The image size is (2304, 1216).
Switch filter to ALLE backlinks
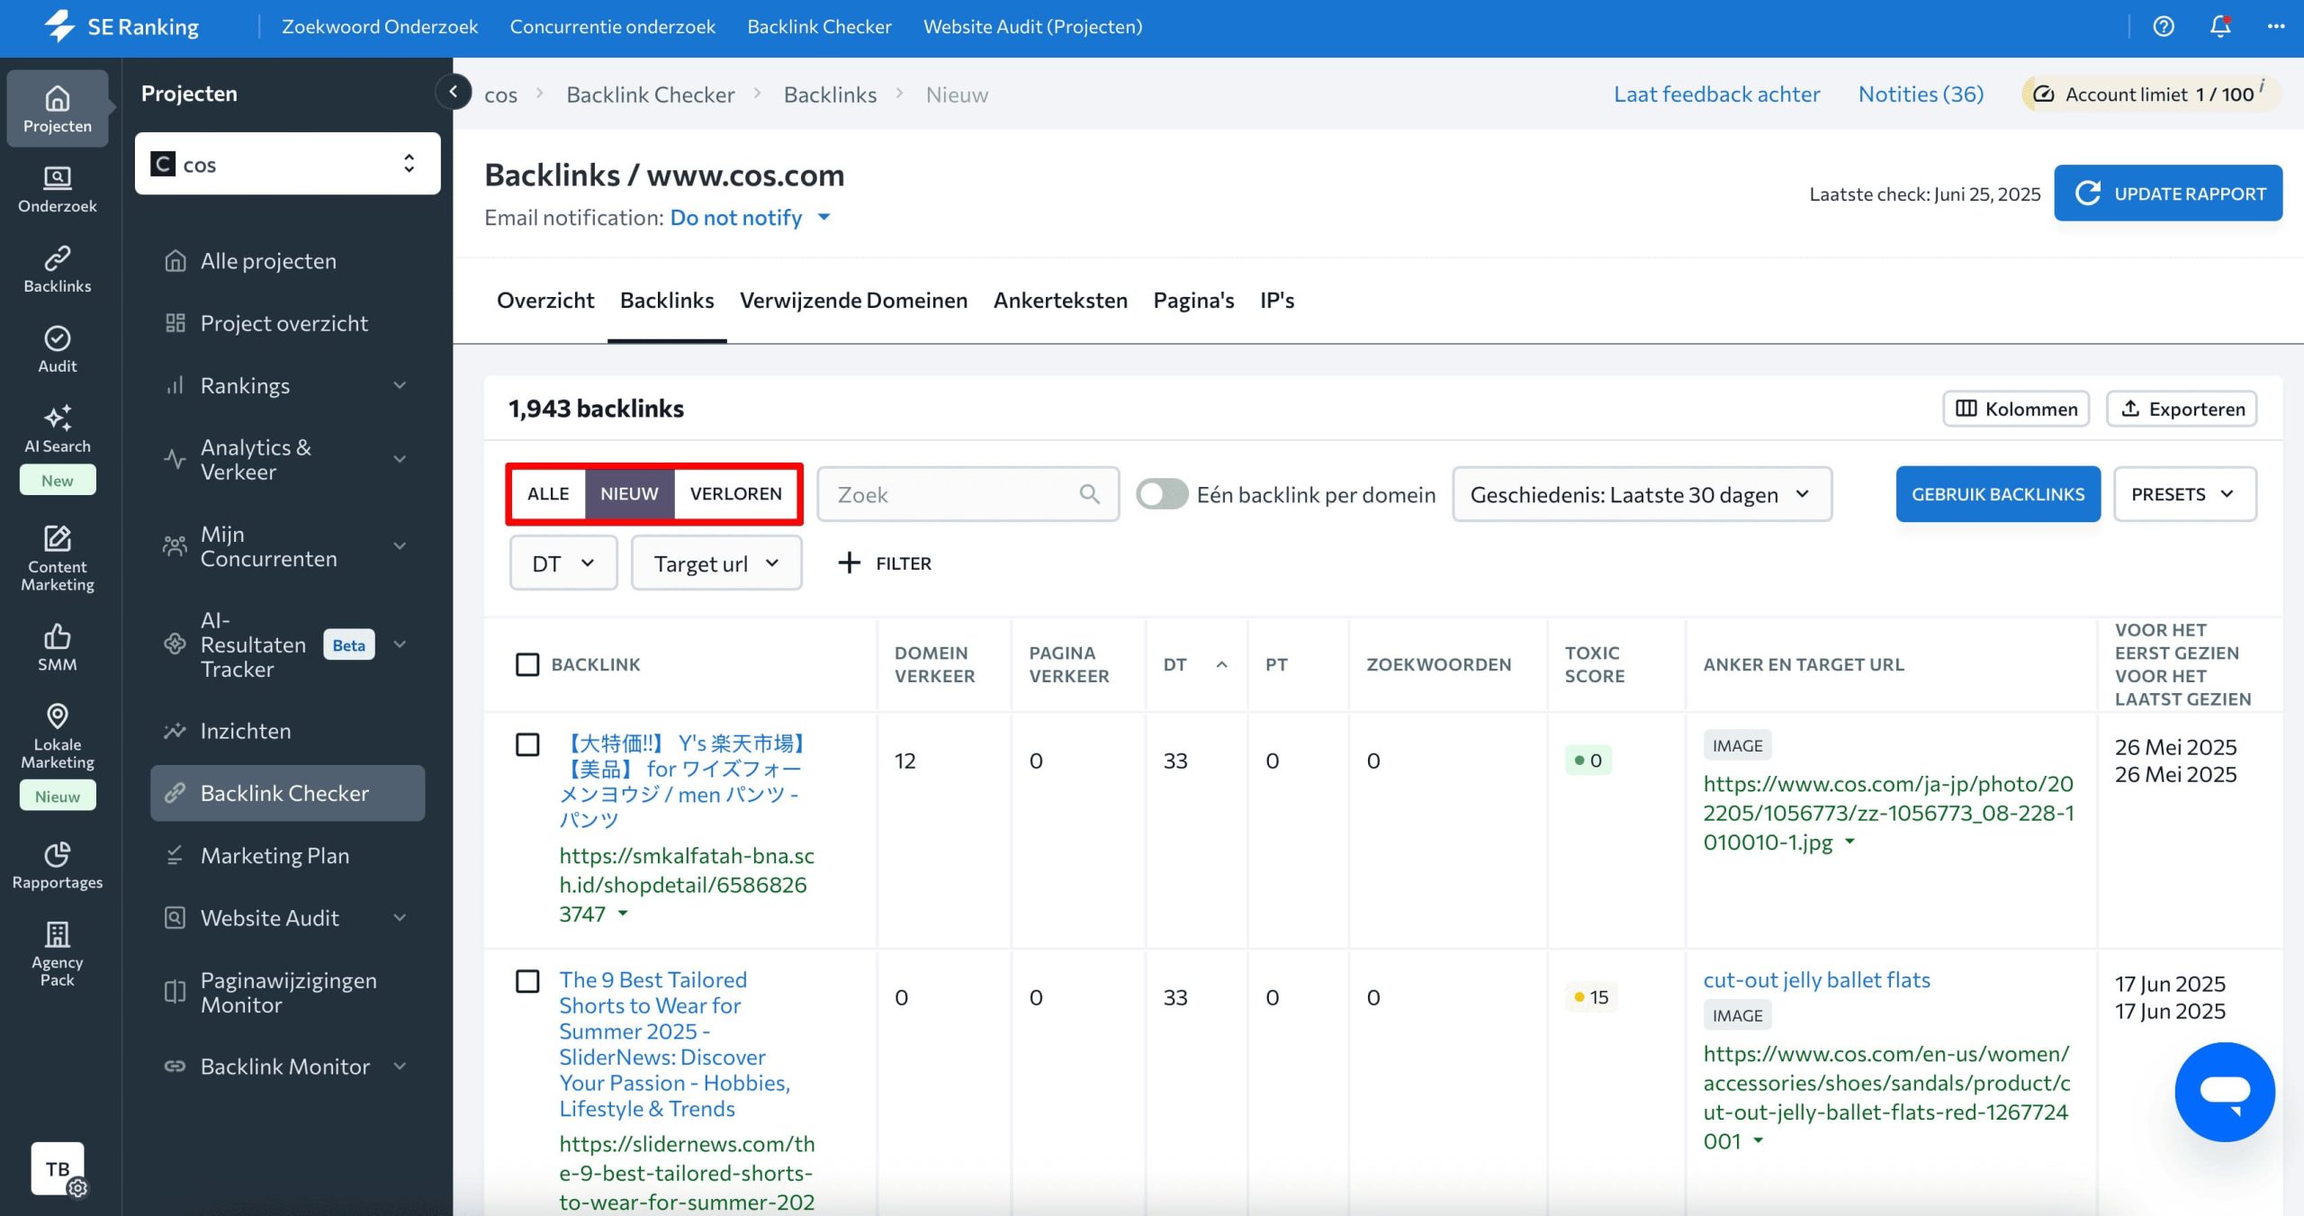click(x=548, y=493)
